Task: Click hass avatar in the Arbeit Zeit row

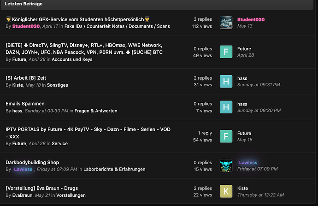Action: [226, 82]
